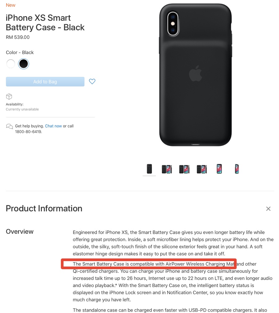Click the Currently unavailable availability text
The image size is (279, 313).
(x=22, y=109)
